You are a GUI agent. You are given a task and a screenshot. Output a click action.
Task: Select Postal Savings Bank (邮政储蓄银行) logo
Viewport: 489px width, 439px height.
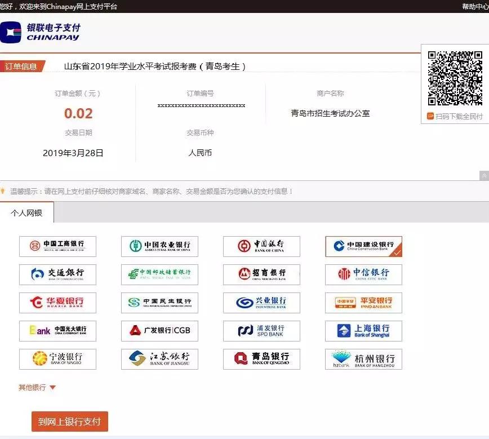159,274
